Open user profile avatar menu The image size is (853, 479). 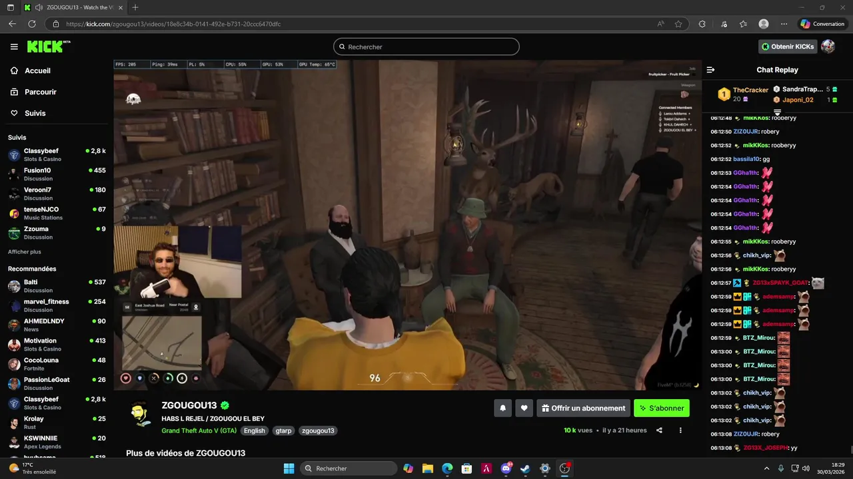click(x=828, y=47)
